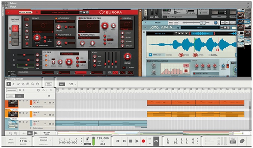Enable Global Position checkbox in Grain

[x=209, y=55]
